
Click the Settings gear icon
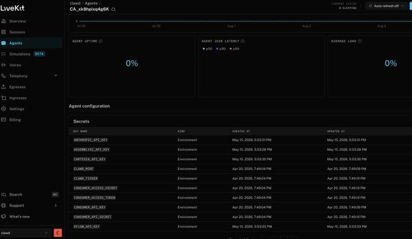(4, 109)
